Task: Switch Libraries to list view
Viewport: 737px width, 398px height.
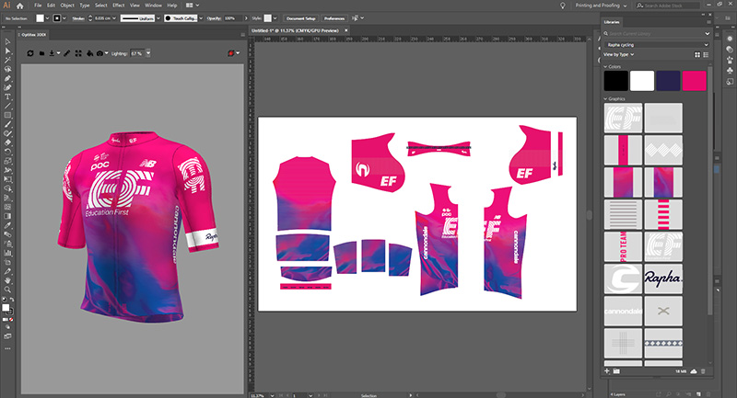Action: click(704, 54)
